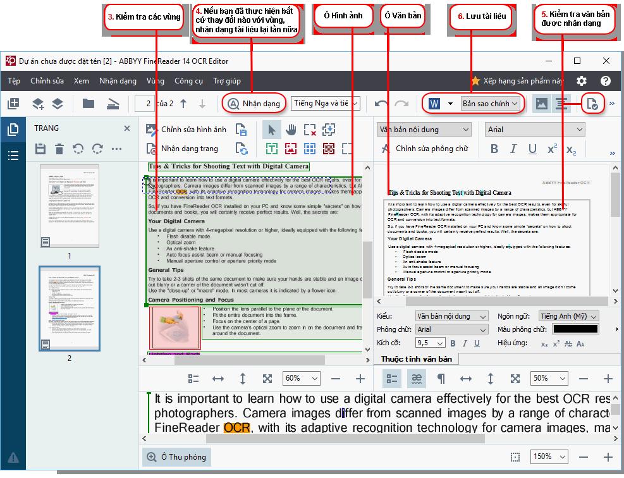Click Chỉnh sửa phông chữ button
The width and height of the screenshot is (624, 478).
pyautogui.click(x=425, y=149)
